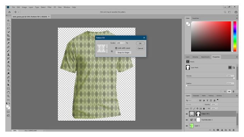Viewport: 244px width, 137px height.
Task: Switch to the Adjustments tab
Action: tap(205, 57)
